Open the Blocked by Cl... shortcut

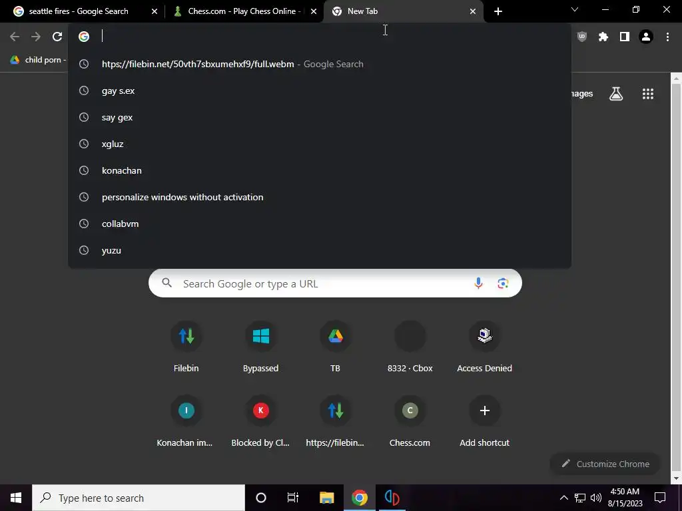[261, 421]
